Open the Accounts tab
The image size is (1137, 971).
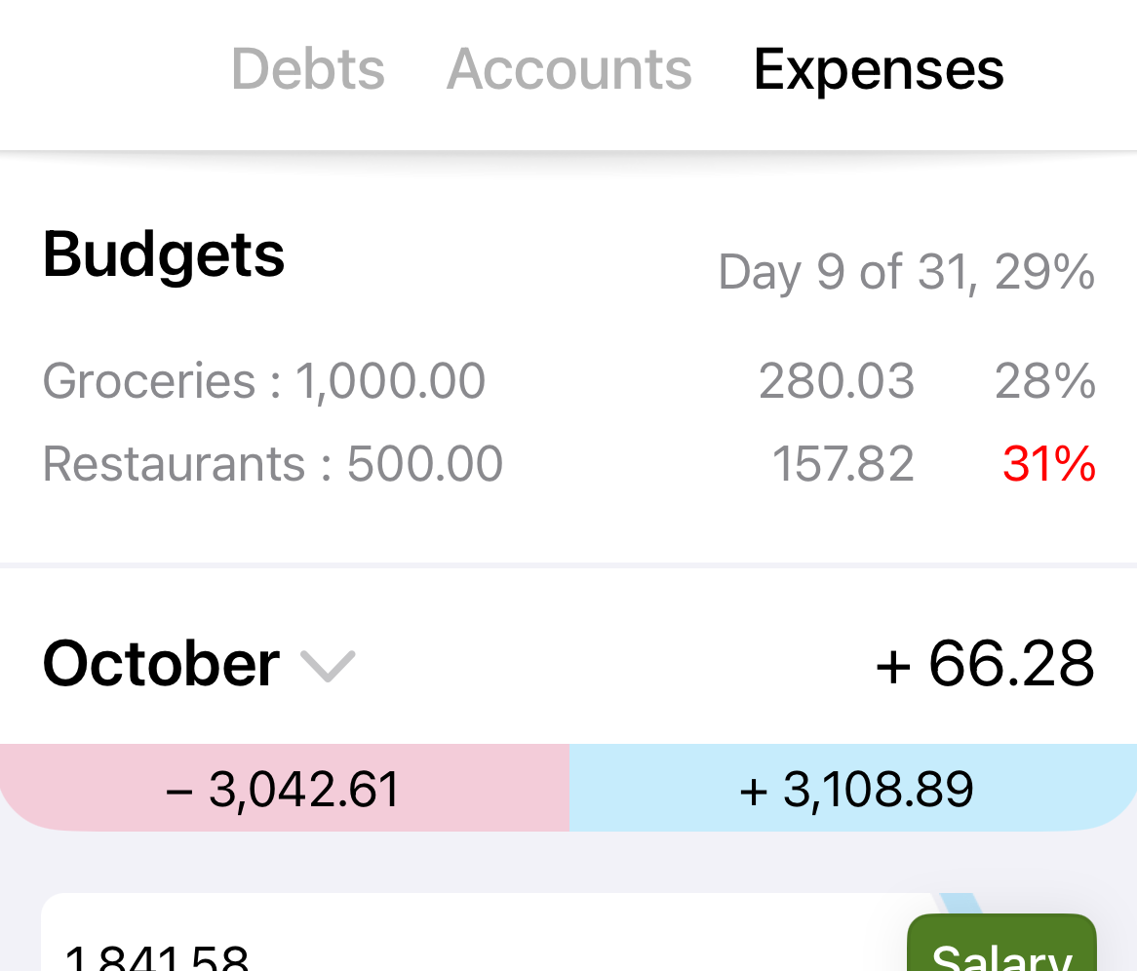tap(569, 69)
